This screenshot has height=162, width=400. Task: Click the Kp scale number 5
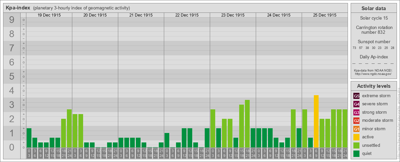[12, 76]
